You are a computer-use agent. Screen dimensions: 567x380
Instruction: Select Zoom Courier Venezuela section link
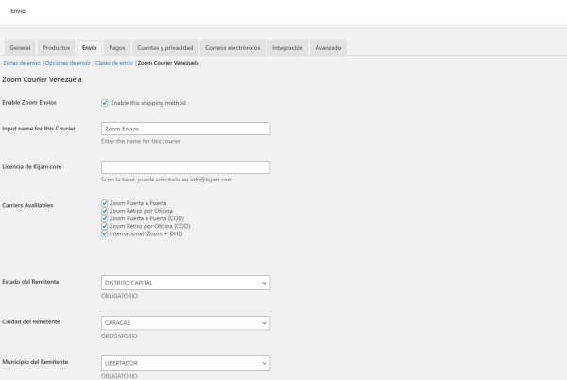click(168, 63)
